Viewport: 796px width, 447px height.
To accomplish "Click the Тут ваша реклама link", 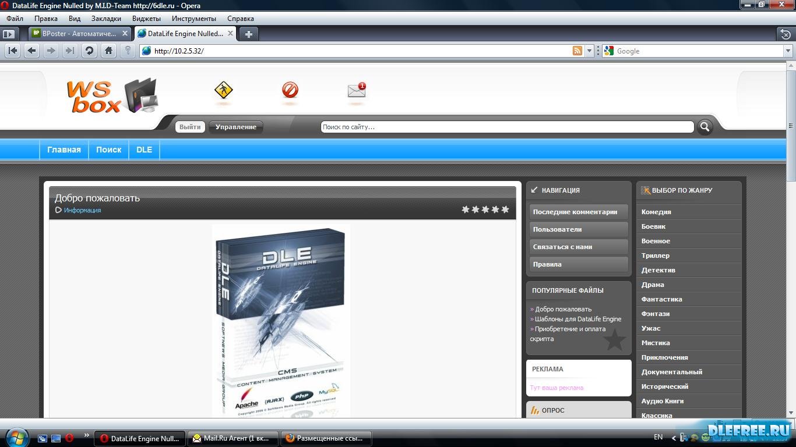I will (x=557, y=388).
